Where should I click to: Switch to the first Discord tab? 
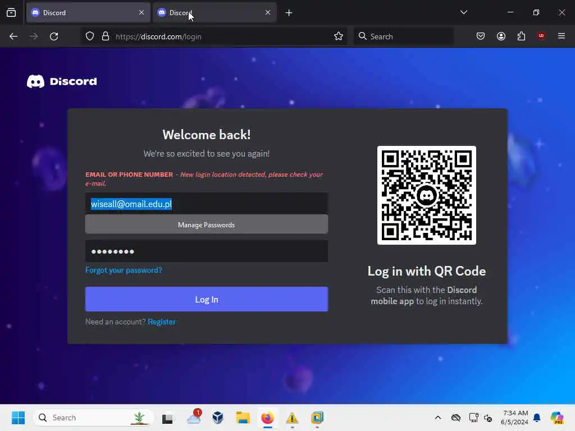click(x=88, y=12)
